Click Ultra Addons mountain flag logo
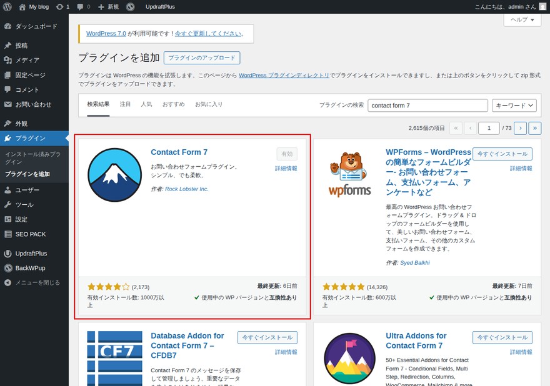 pos(350,359)
